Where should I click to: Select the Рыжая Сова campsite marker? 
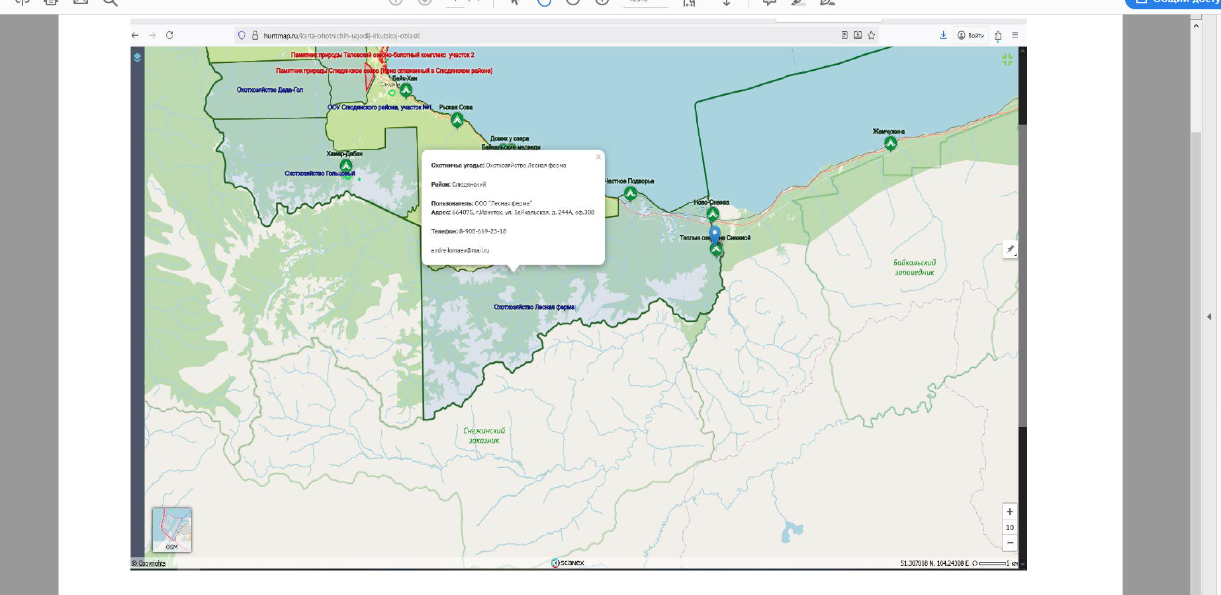pyautogui.click(x=457, y=120)
